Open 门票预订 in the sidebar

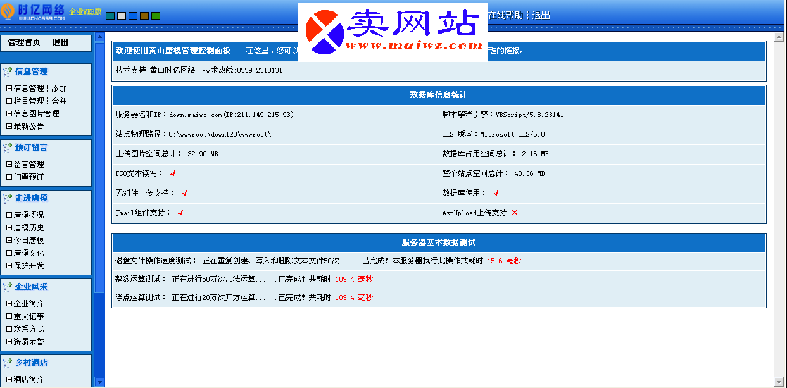pyautogui.click(x=29, y=177)
